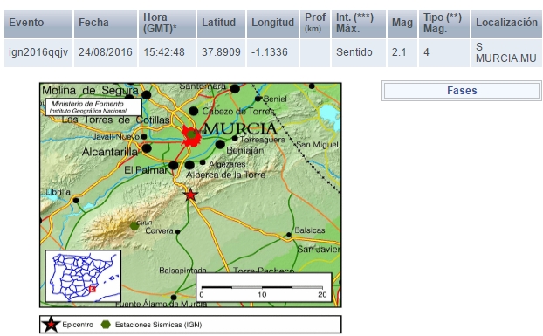Viewport: 543px width, 336px height.
Task: Click the Algezares label on map
Action: click(227, 164)
